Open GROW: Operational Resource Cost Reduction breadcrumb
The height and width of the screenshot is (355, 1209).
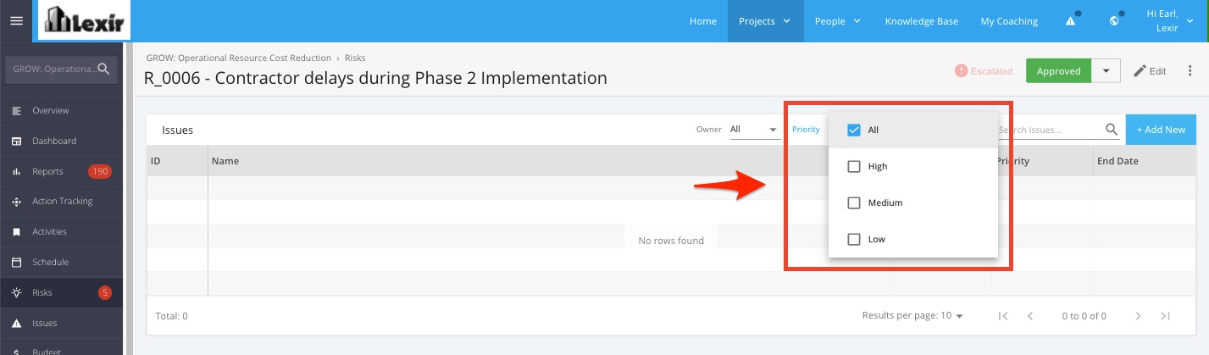pyautogui.click(x=239, y=58)
